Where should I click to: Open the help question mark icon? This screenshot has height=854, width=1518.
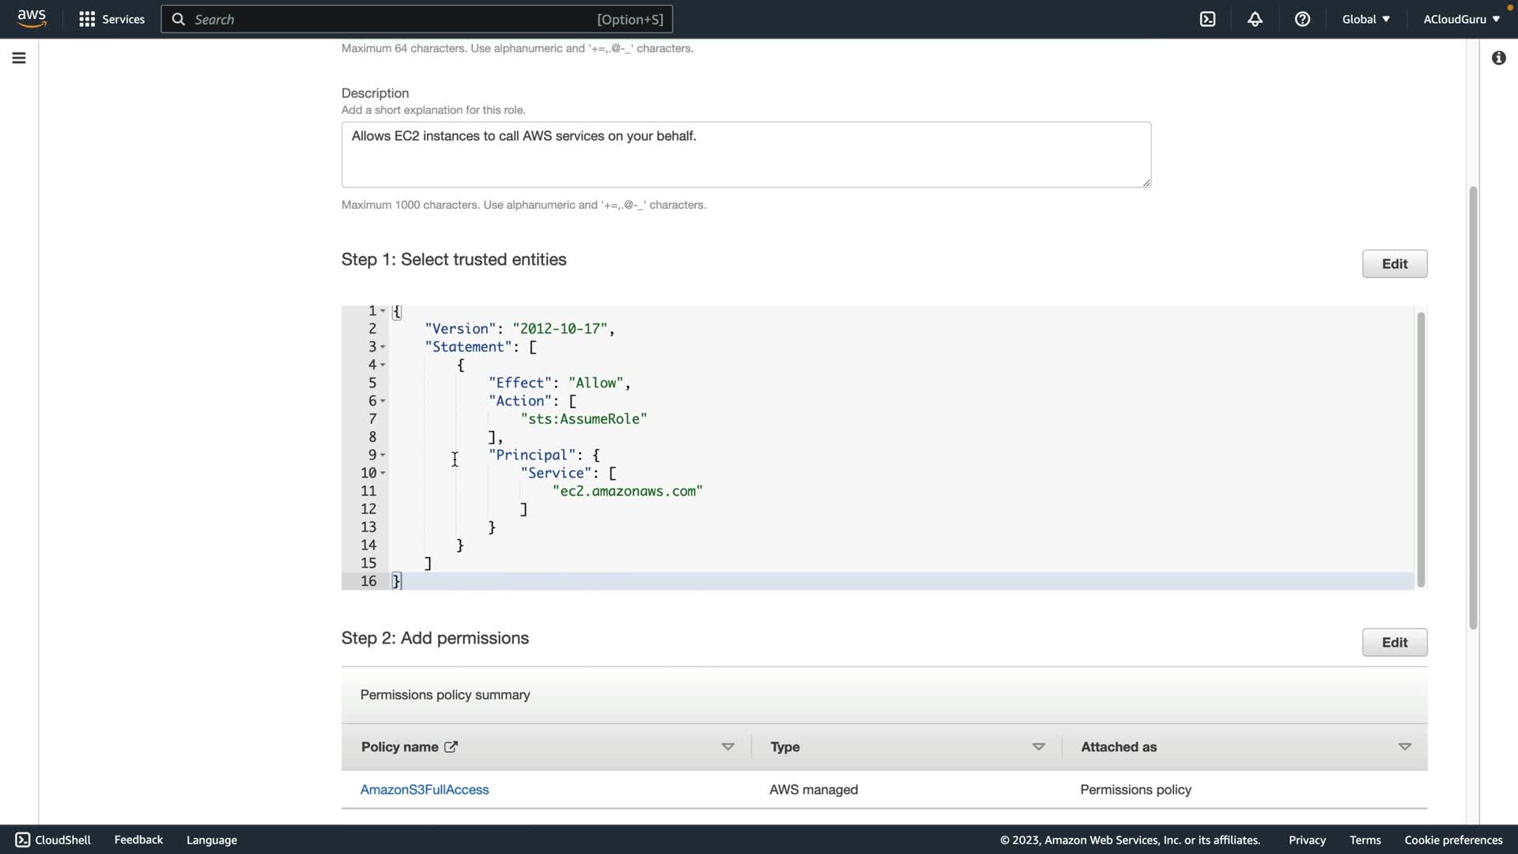[1302, 19]
